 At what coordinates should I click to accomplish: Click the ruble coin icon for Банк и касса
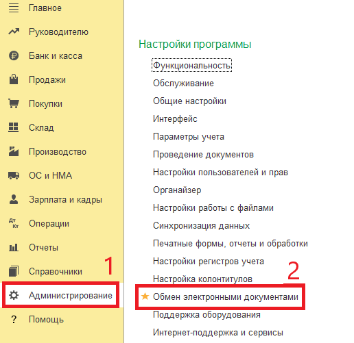coord(14,55)
